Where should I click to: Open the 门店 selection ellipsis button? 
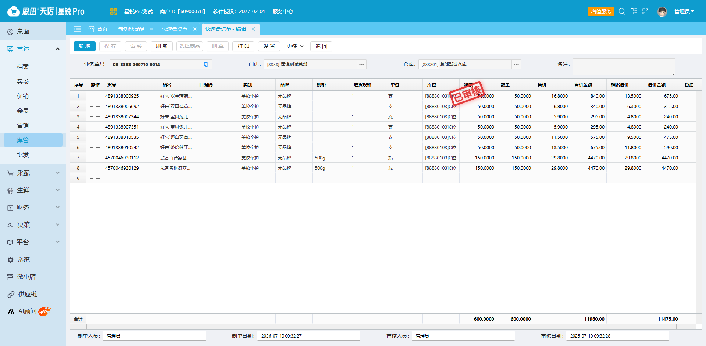click(362, 64)
